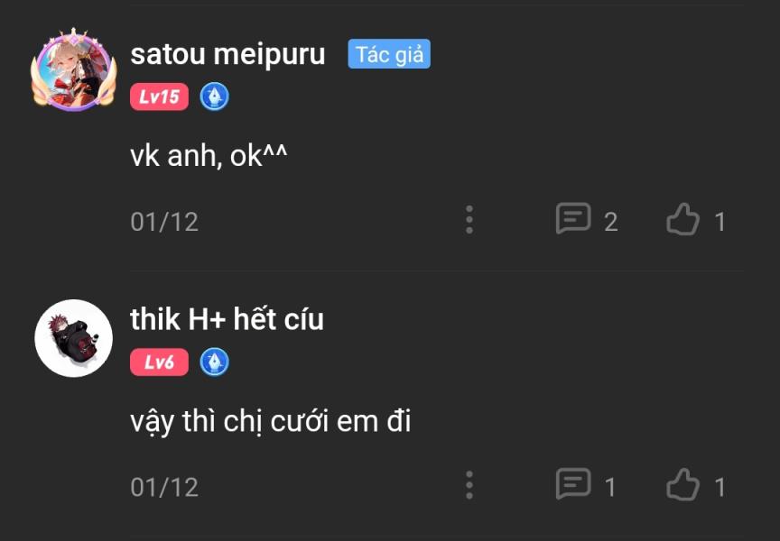Tap the Lv15 level badge

159,96
